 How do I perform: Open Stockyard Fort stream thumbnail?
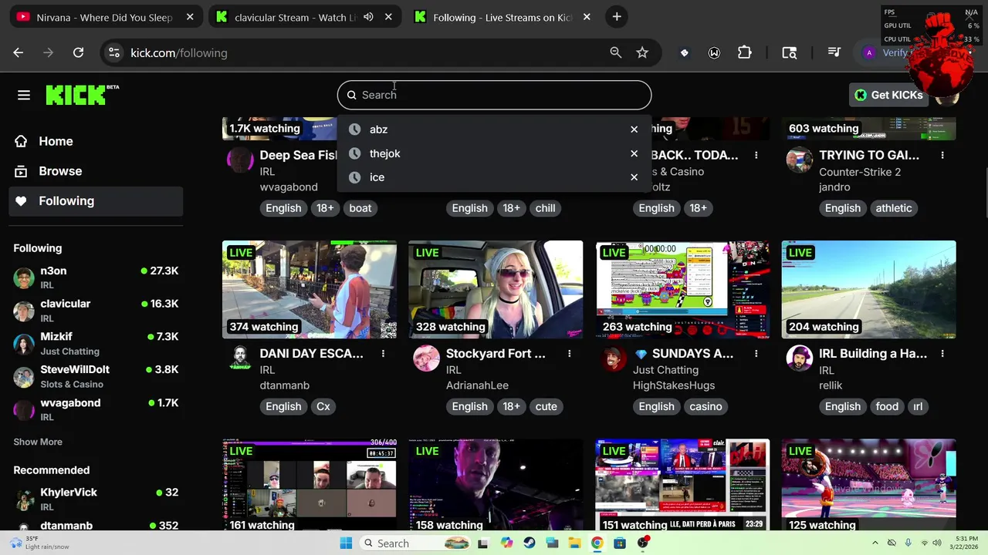pos(496,290)
